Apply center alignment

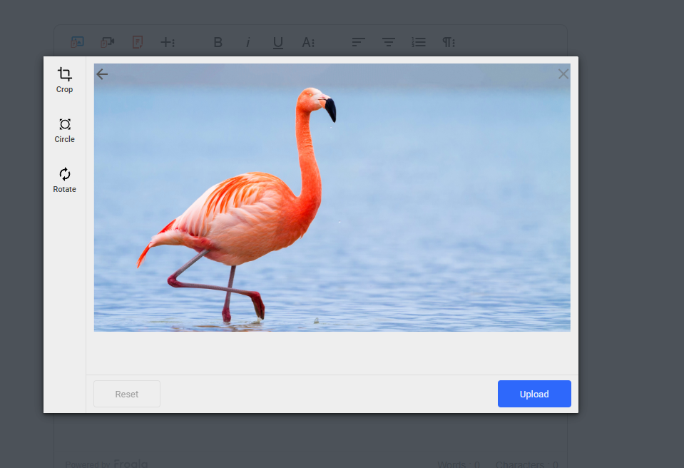tap(388, 42)
